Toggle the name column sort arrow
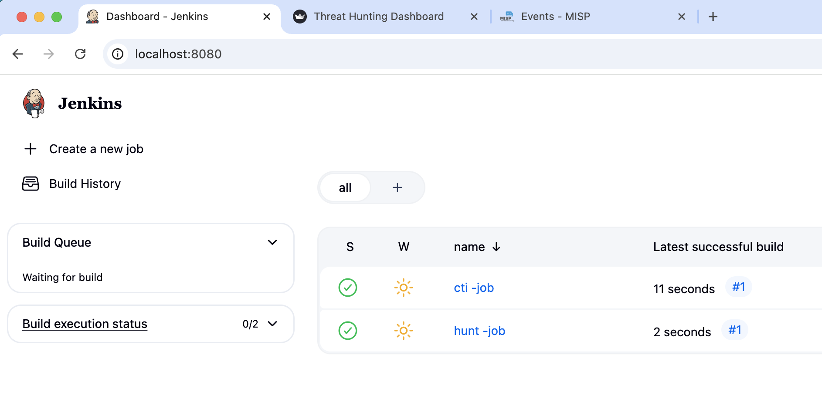The width and height of the screenshot is (822, 395). [497, 247]
